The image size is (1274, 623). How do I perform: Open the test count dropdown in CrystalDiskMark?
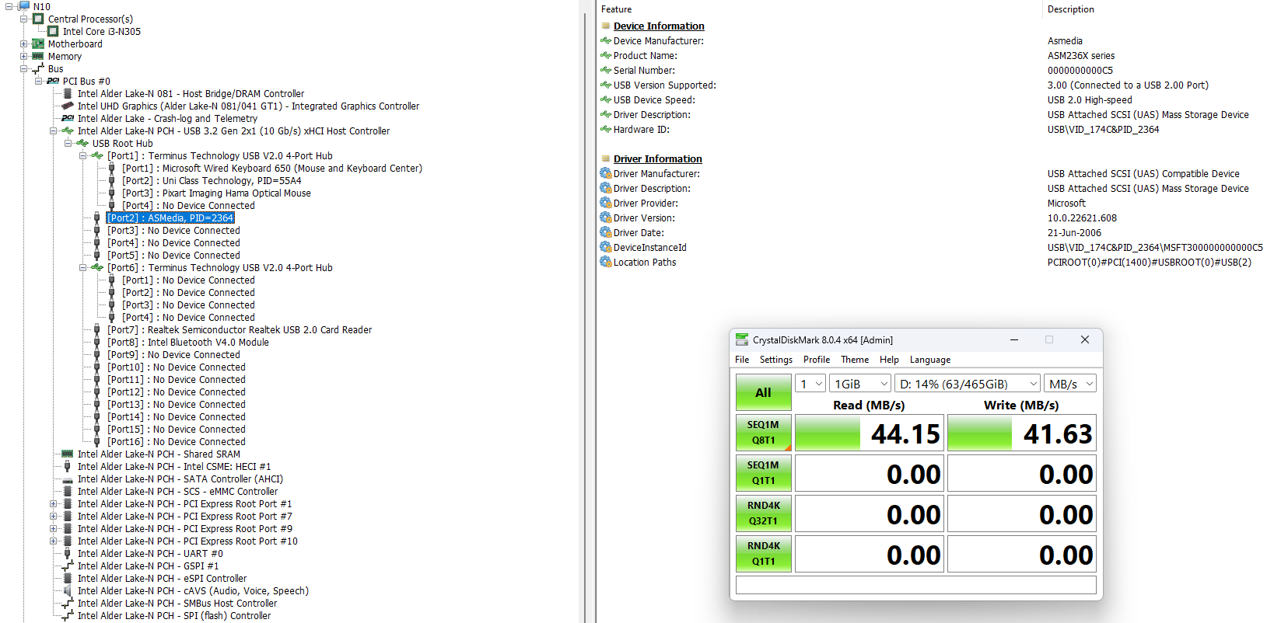pos(810,384)
